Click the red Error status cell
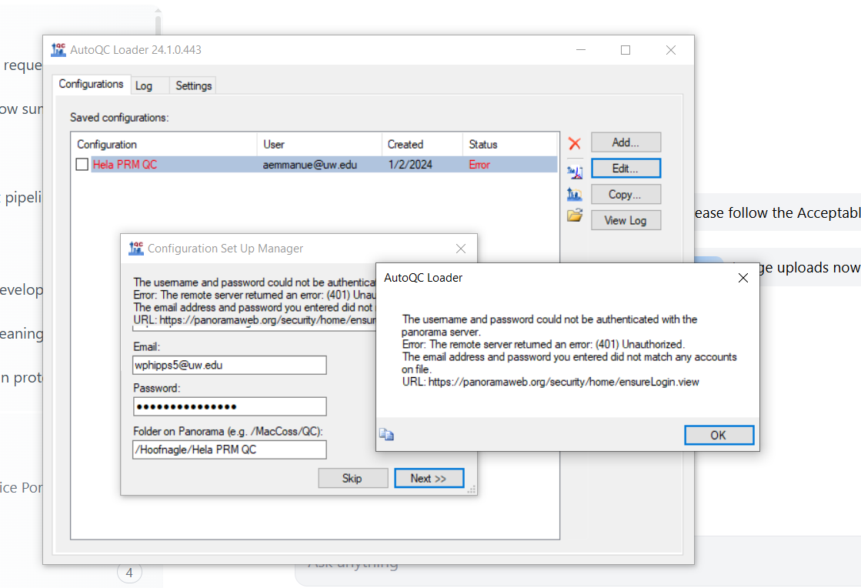The width and height of the screenshot is (861, 588). coord(479,164)
